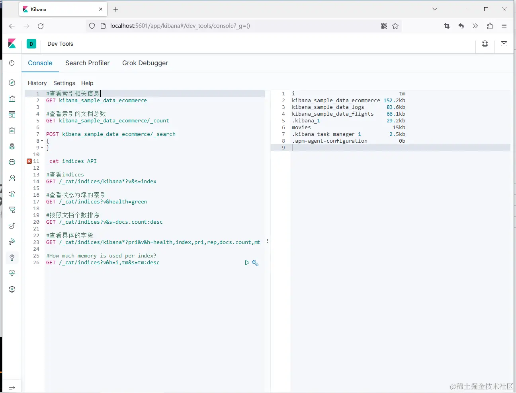This screenshot has height=393, width=516.
Task: Click line GET /_cat/indices?v&health=green
Action: click(96, 202)
